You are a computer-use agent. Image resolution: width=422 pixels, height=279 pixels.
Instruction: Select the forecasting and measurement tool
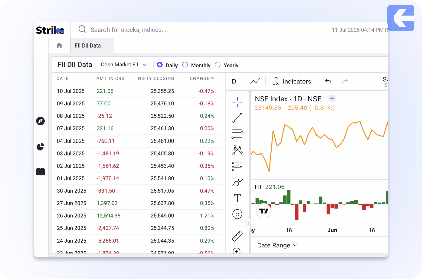(x=237, y=166)
